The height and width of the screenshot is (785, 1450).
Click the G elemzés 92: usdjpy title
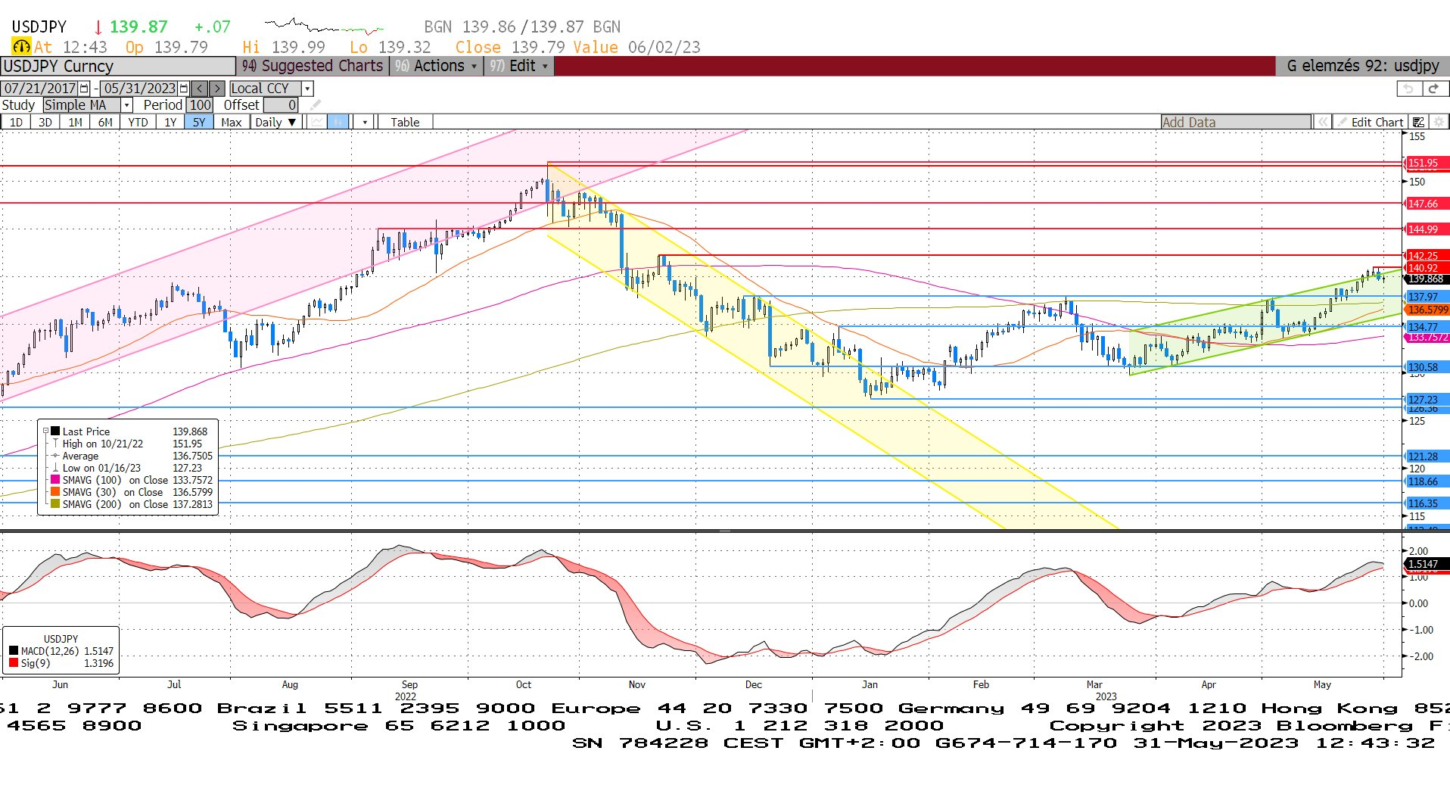point(1362,66)
